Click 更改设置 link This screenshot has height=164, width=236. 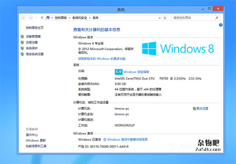point(202,109)
